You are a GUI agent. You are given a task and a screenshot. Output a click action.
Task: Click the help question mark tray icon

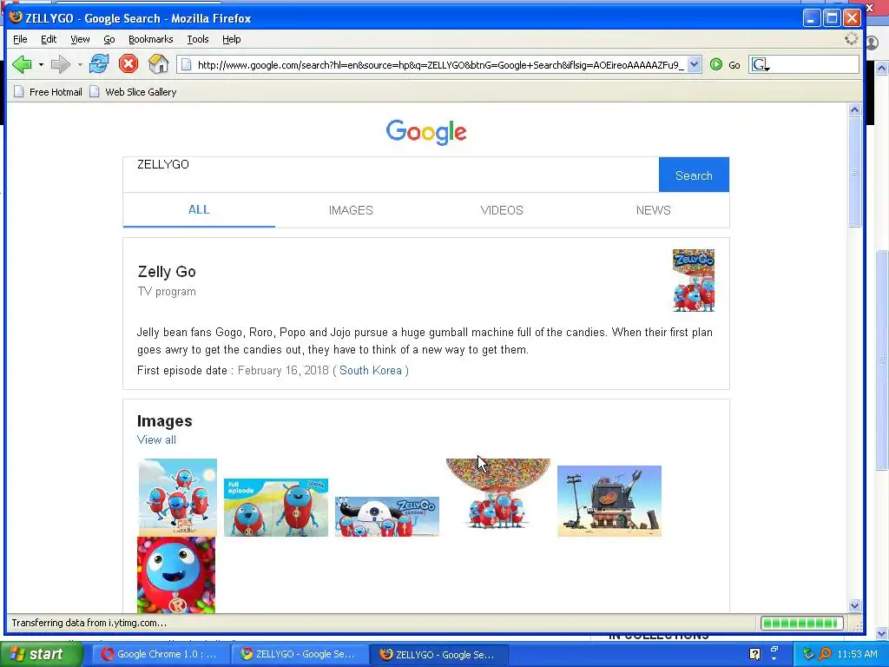pos(754,654)
